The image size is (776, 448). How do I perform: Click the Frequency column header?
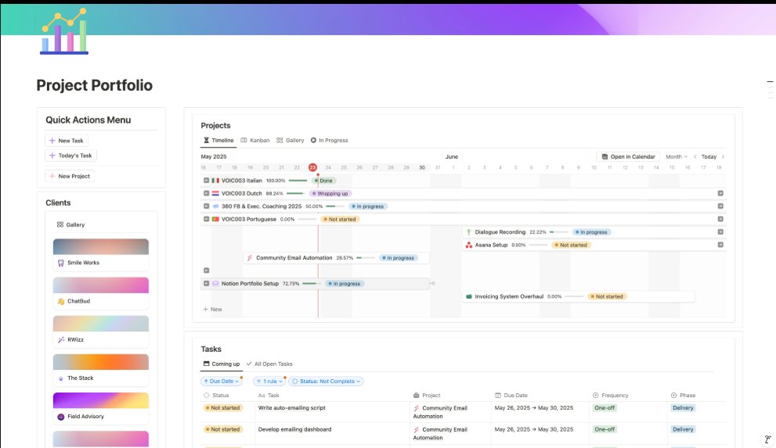(x=611, y=395)
